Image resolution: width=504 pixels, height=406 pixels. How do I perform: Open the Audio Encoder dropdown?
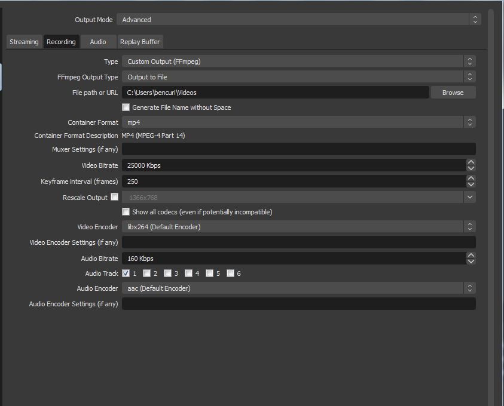pos(298,288)
